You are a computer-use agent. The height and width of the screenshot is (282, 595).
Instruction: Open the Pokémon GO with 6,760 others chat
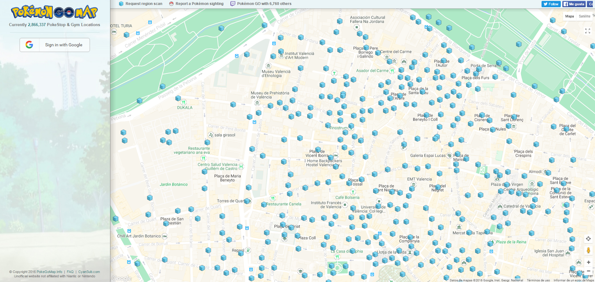pos(261,4)
